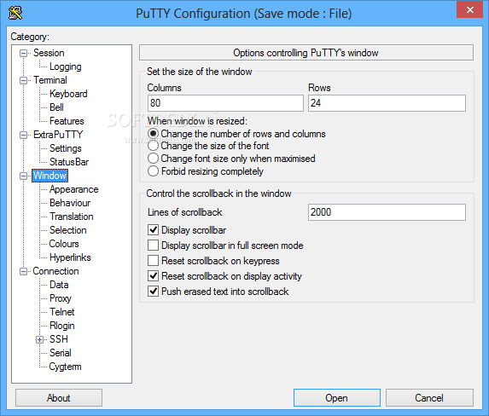
Task: Open the Translation category
Action: tap(72, 217)
